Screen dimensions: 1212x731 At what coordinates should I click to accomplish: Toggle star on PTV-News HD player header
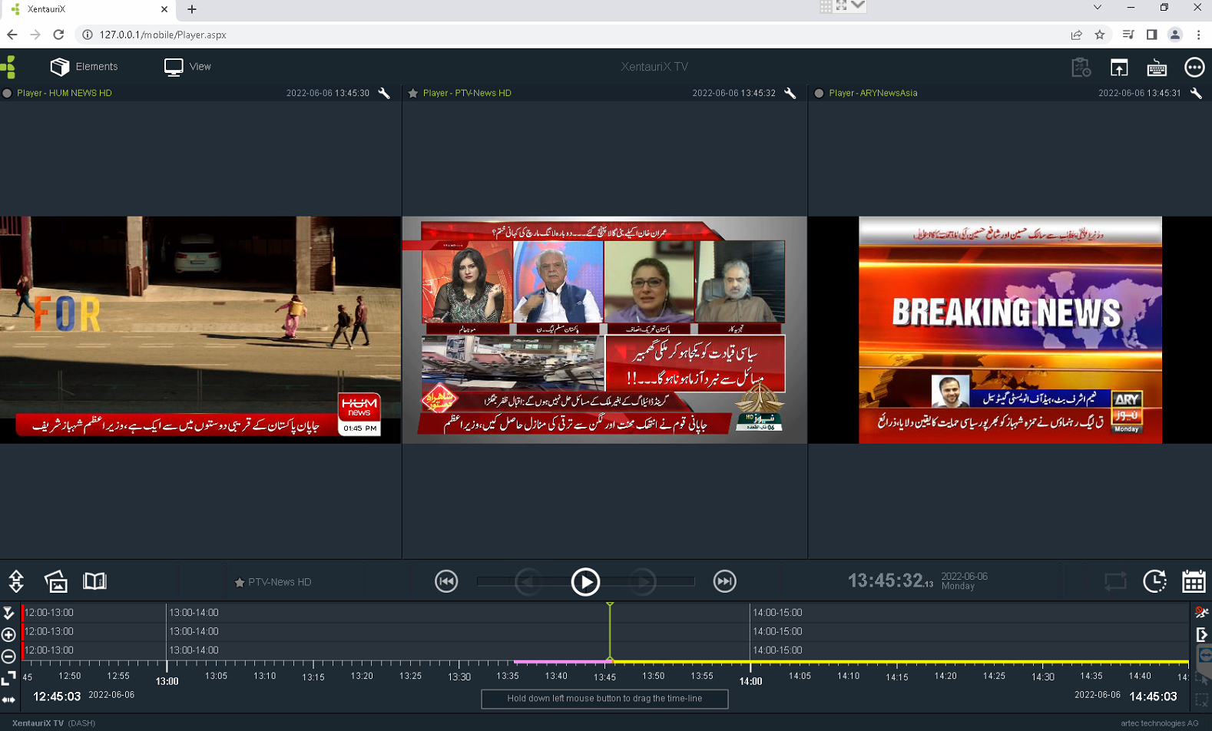point(413,93)
